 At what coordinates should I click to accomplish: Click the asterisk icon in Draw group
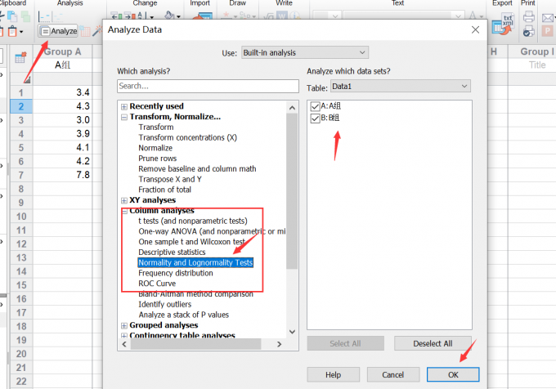point(226,16)
